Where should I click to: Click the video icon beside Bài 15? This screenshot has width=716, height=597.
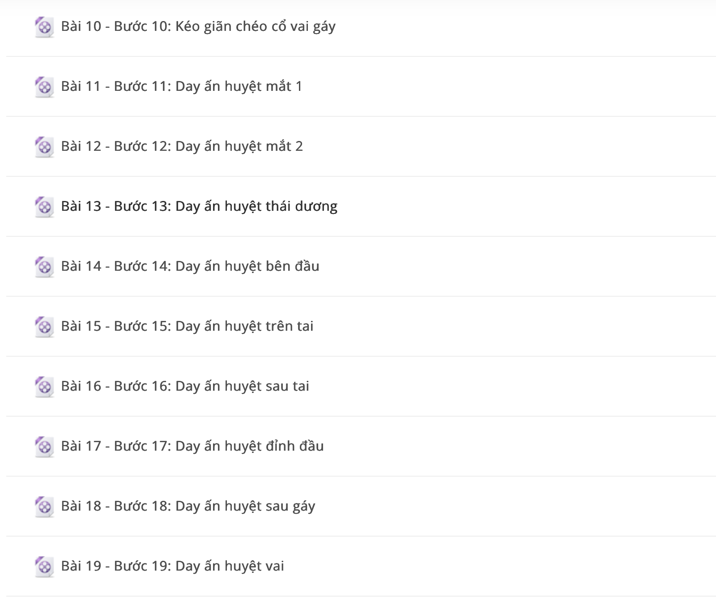44,327
